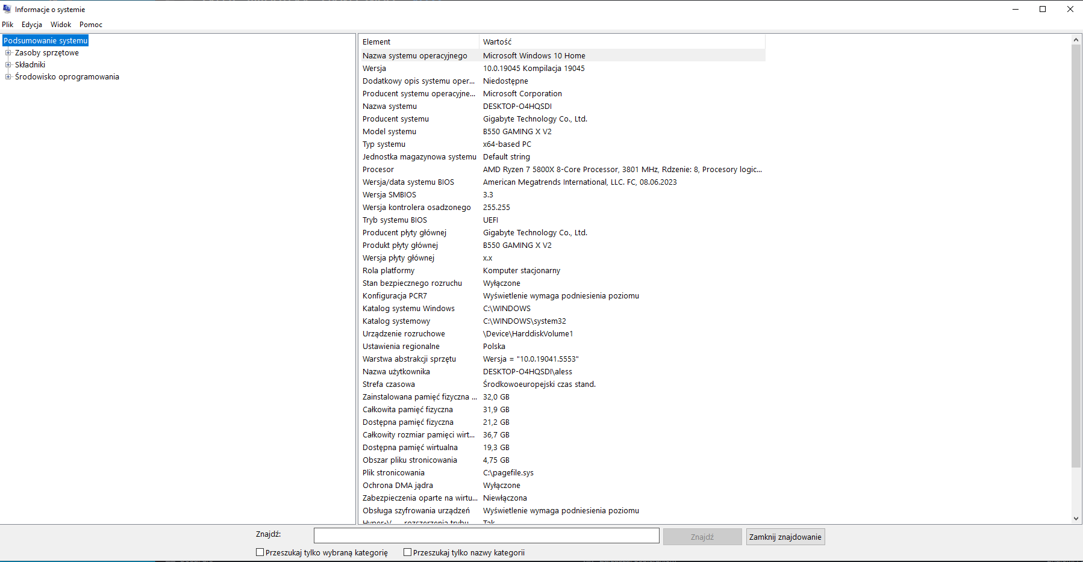1083x562 pixels.
Task: Enable Przeszukaj tylko nazwy kategorii checkbox
Action: tap(408, 552)
